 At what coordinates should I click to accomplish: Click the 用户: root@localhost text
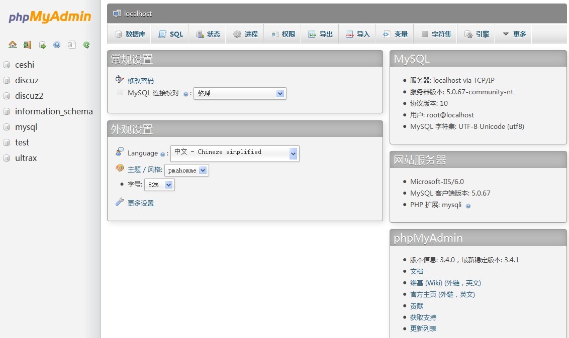click(442, 115)
